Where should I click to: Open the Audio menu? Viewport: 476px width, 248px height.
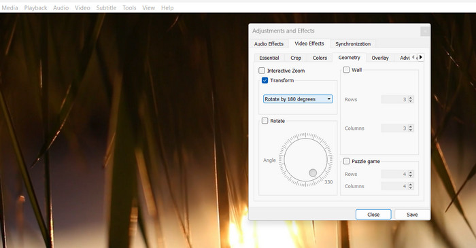click(61, 8)
